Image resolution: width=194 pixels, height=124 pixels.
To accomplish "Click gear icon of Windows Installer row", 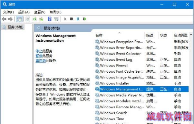I will [97, 83].
